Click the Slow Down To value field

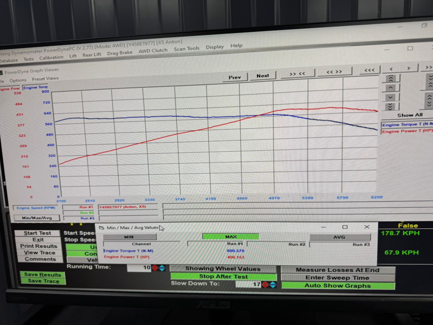248,284
